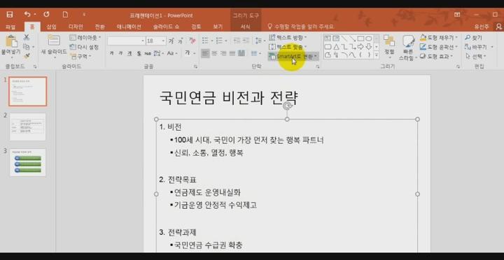Undo the last action

[27, 15]
